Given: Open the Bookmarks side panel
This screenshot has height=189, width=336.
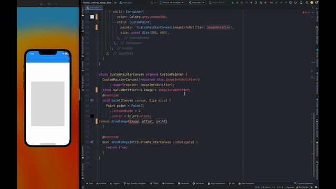Looking at the screenshot, I should click(83, 152).
